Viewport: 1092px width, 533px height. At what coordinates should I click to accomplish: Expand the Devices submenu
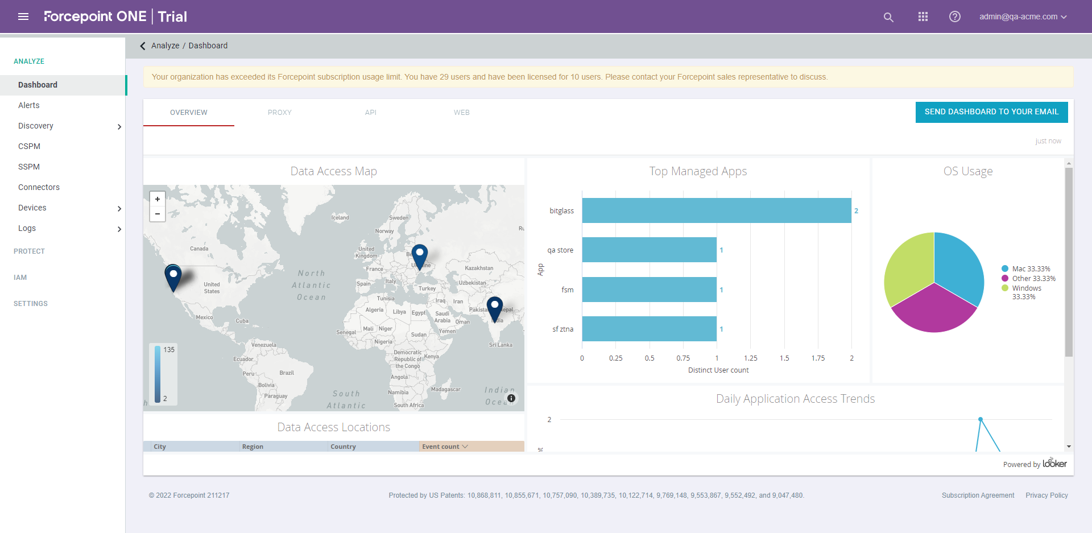(119, 208)
